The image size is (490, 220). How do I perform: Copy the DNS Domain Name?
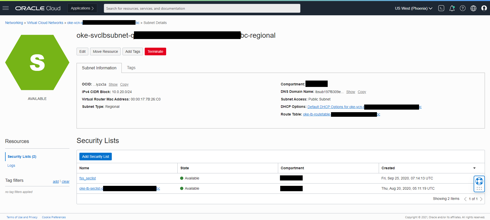(362, 92)
